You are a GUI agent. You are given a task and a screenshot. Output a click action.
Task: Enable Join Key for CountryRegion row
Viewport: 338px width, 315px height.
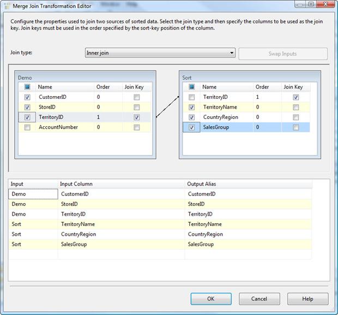click(295, 117)
